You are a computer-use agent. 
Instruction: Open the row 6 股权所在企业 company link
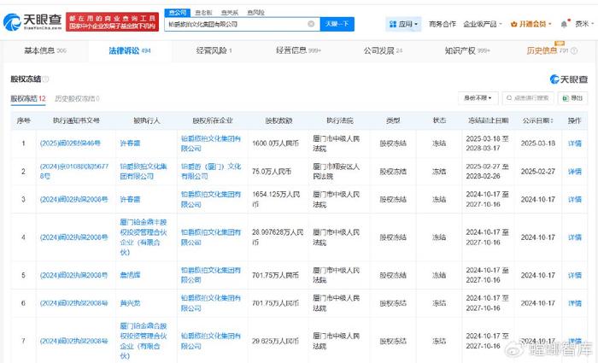tap(211, 303)
